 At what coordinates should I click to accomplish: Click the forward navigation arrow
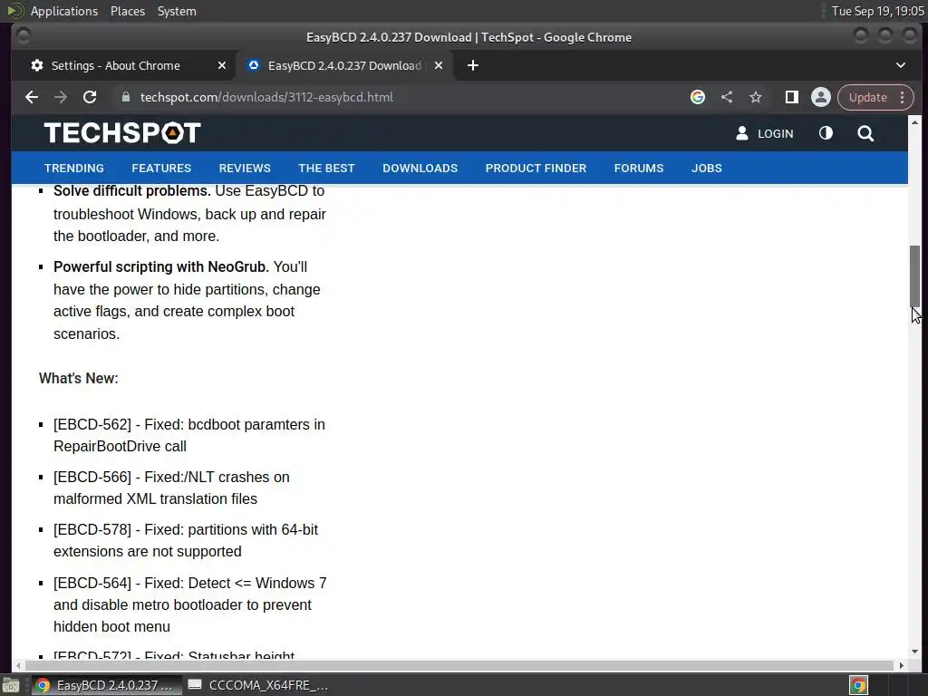[61, 97]
